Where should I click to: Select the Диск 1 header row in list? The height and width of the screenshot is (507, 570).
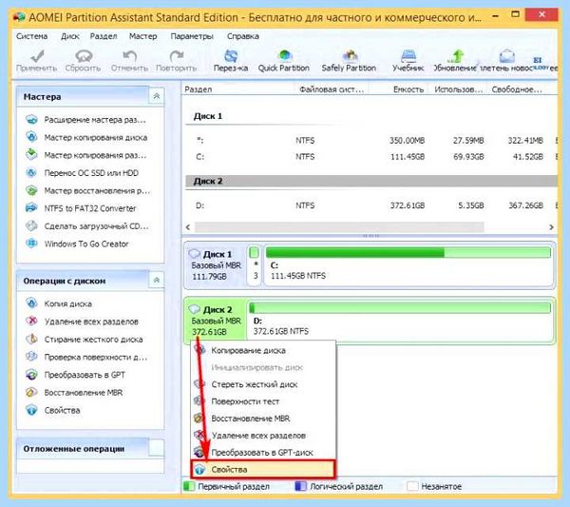(x=371, y=116)
